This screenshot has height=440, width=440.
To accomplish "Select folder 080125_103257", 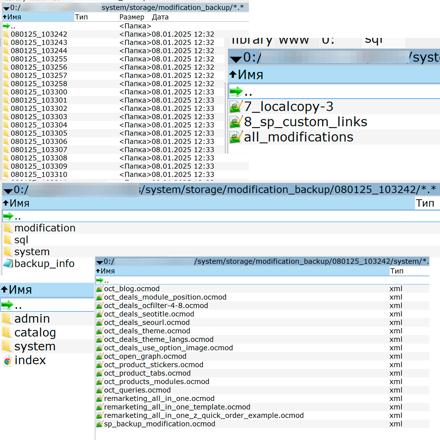I will (x=39, y=75).
